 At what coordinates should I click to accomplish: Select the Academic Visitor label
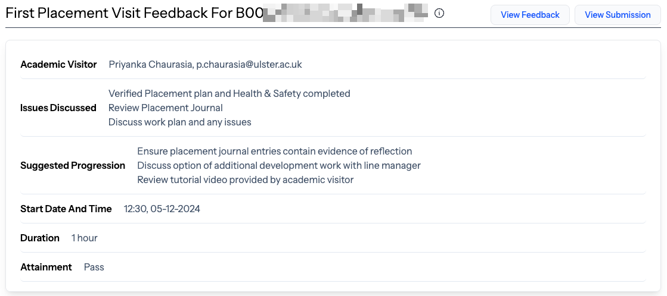(58, 64)
